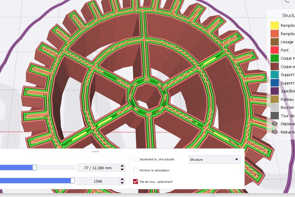Select the Coque externe legend row
This screenshot has height=197, width=295.
[286, 66]
